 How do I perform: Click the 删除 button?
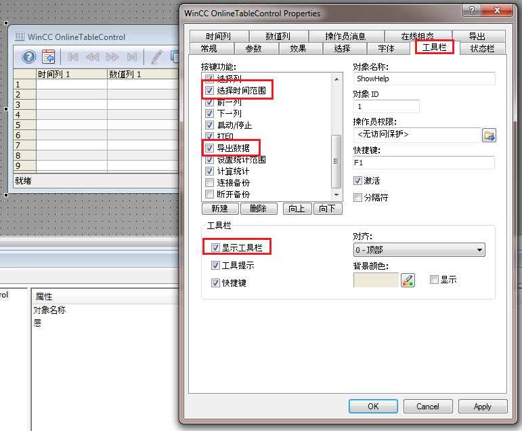tap(259, 209)
